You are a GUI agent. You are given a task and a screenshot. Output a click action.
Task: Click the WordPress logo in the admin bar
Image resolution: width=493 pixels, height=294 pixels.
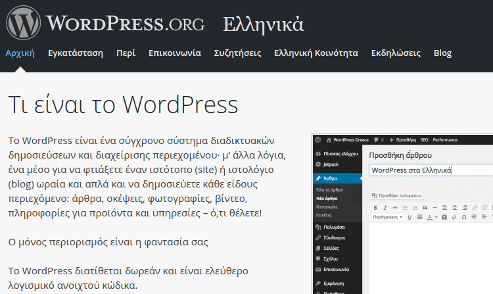(318, 140)
